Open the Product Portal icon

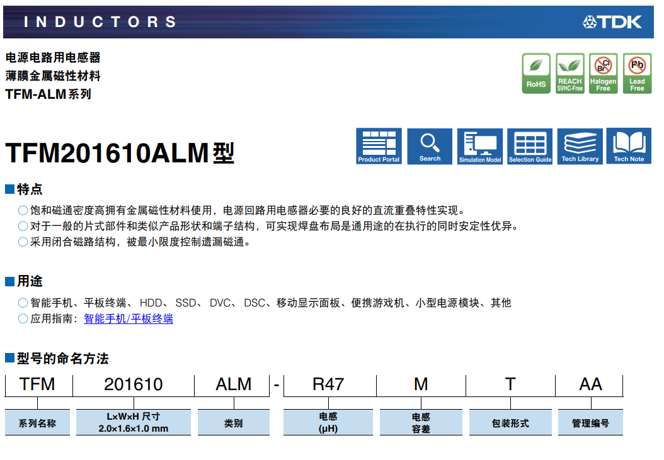coord(379,146)
